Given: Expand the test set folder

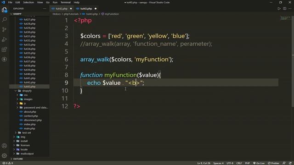Looking at the screenshot, I should coord(16,132).
